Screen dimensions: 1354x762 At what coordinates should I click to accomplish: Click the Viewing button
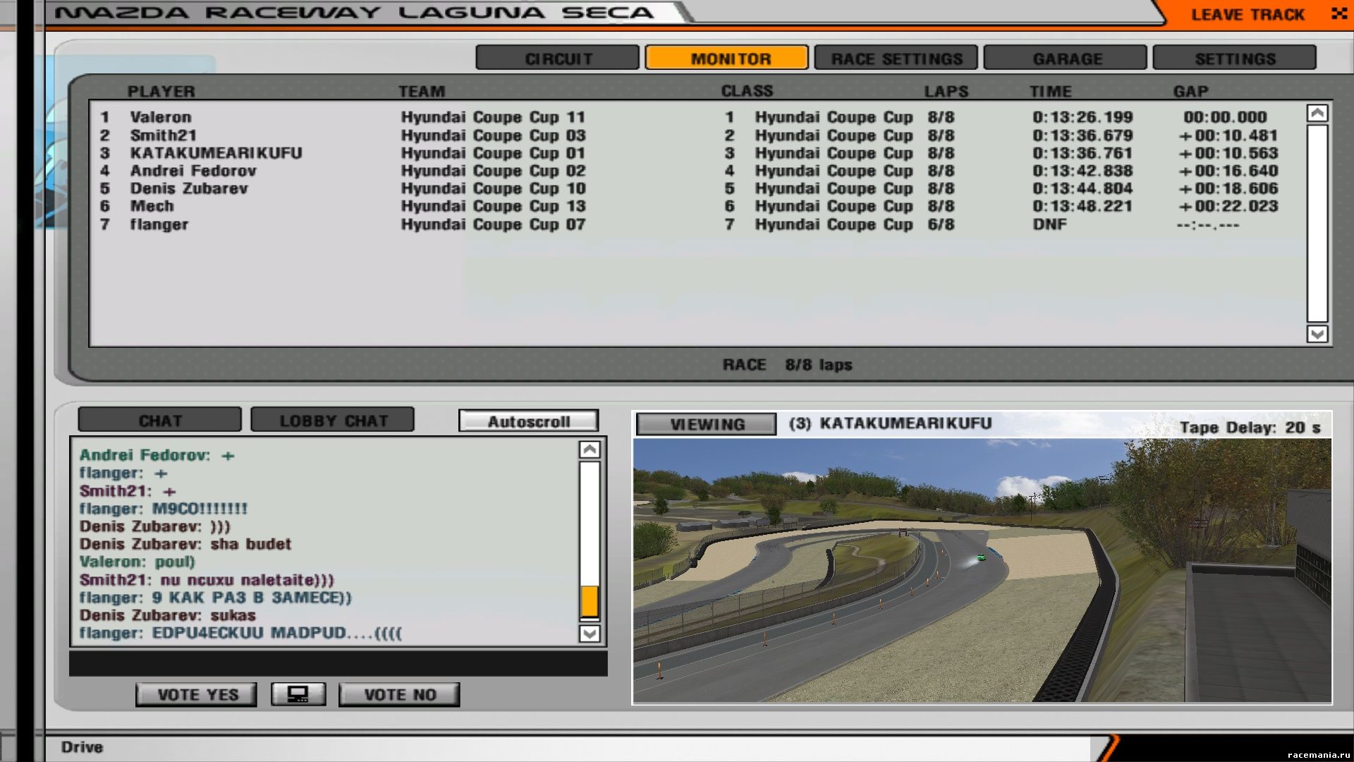pos(707,423)
